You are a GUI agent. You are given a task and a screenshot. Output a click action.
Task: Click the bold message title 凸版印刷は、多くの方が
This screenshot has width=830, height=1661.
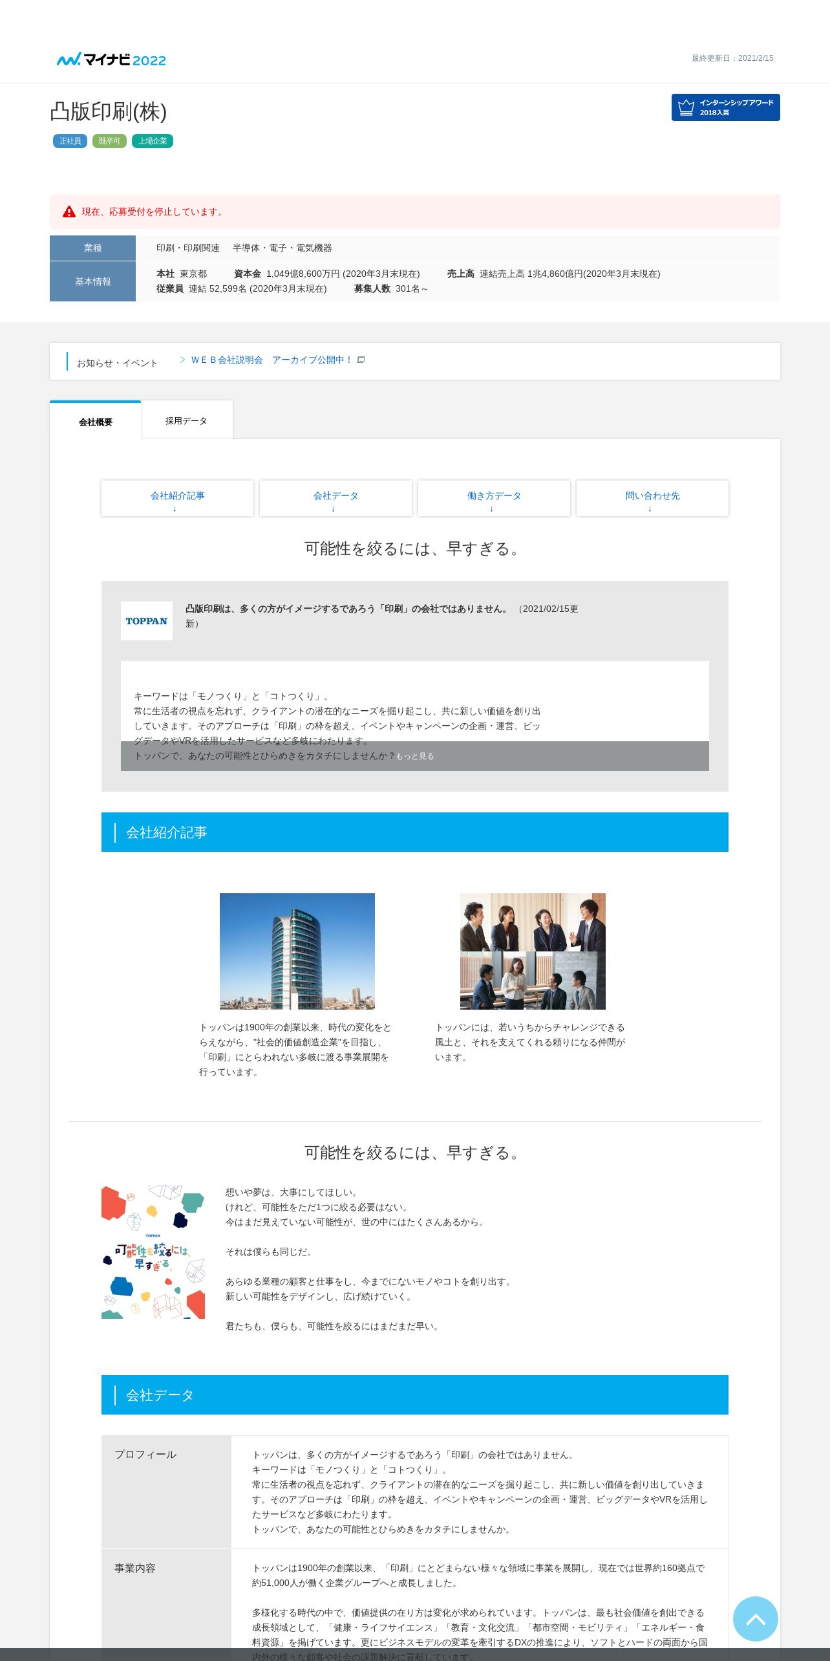pyautogui.click(x=347, y=609)
